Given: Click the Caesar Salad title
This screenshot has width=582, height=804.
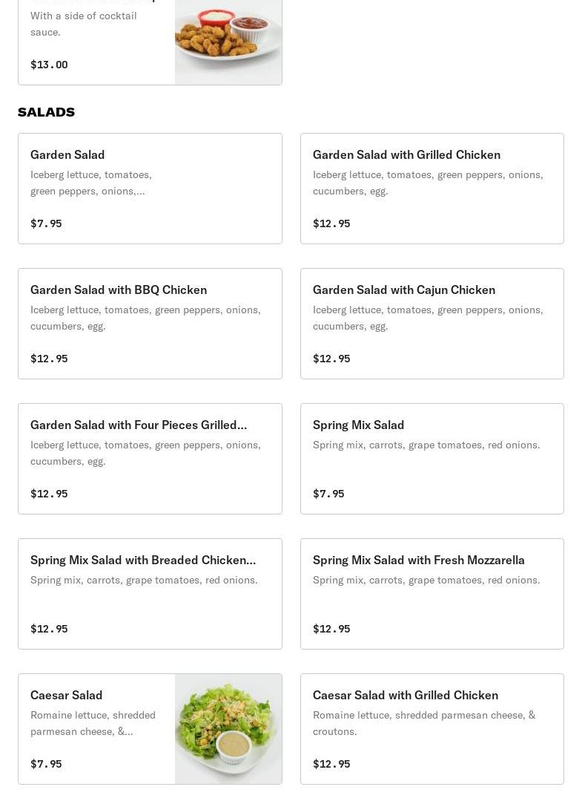Looking at the screenshot, I should [x=66, y=695].
